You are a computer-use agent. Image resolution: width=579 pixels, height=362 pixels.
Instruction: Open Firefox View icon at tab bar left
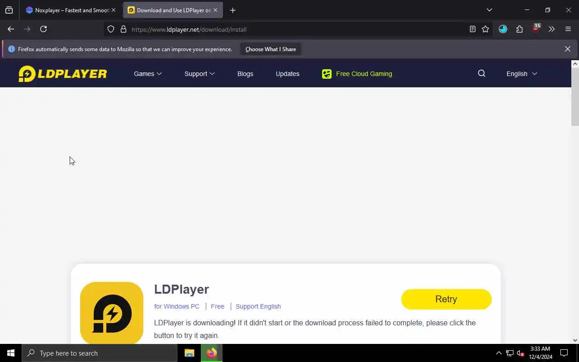click(x=9, y=10)
